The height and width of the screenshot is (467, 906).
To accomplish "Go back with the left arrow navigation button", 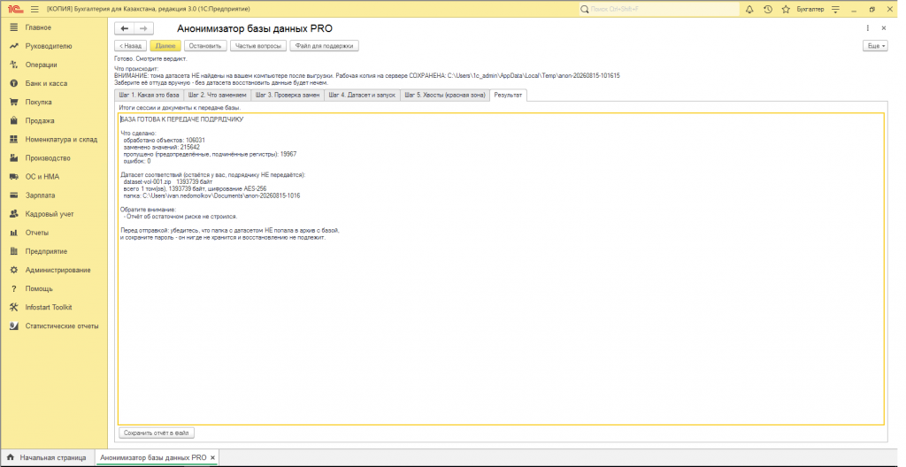I will tap(124, 29).
